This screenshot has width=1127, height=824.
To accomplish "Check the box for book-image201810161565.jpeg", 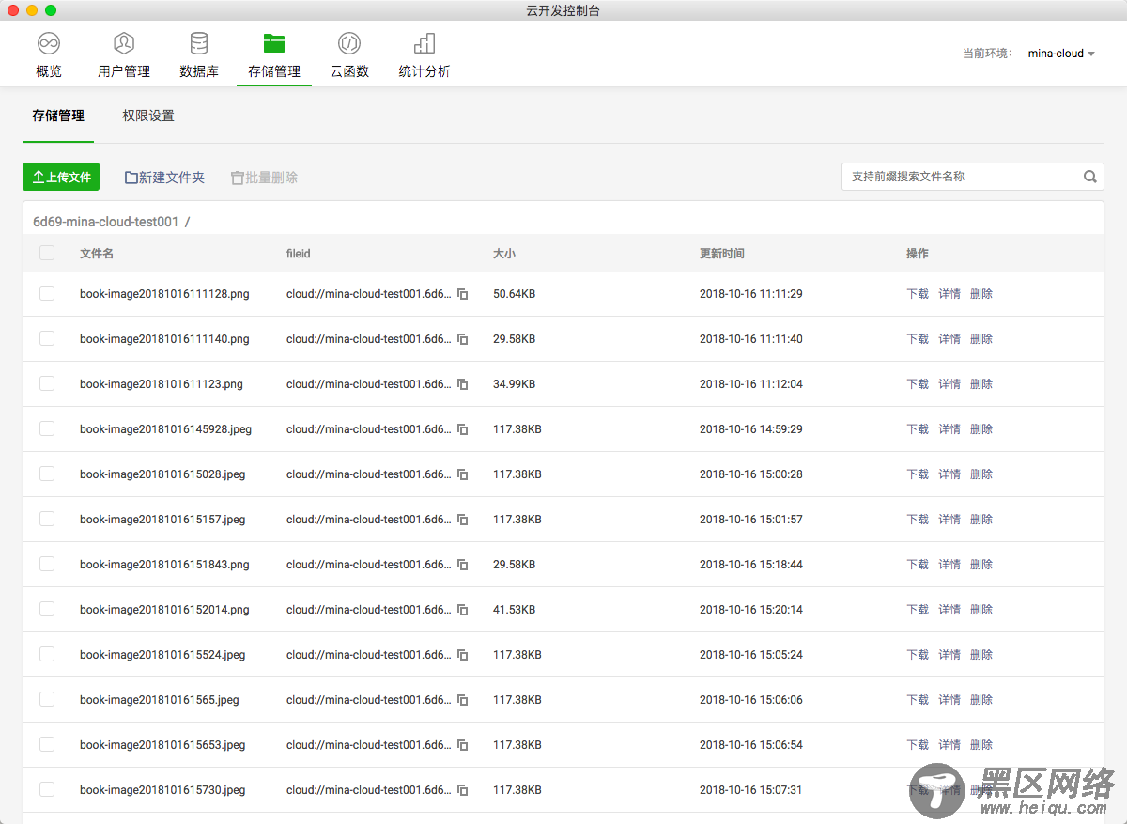I will click(47, 699).
